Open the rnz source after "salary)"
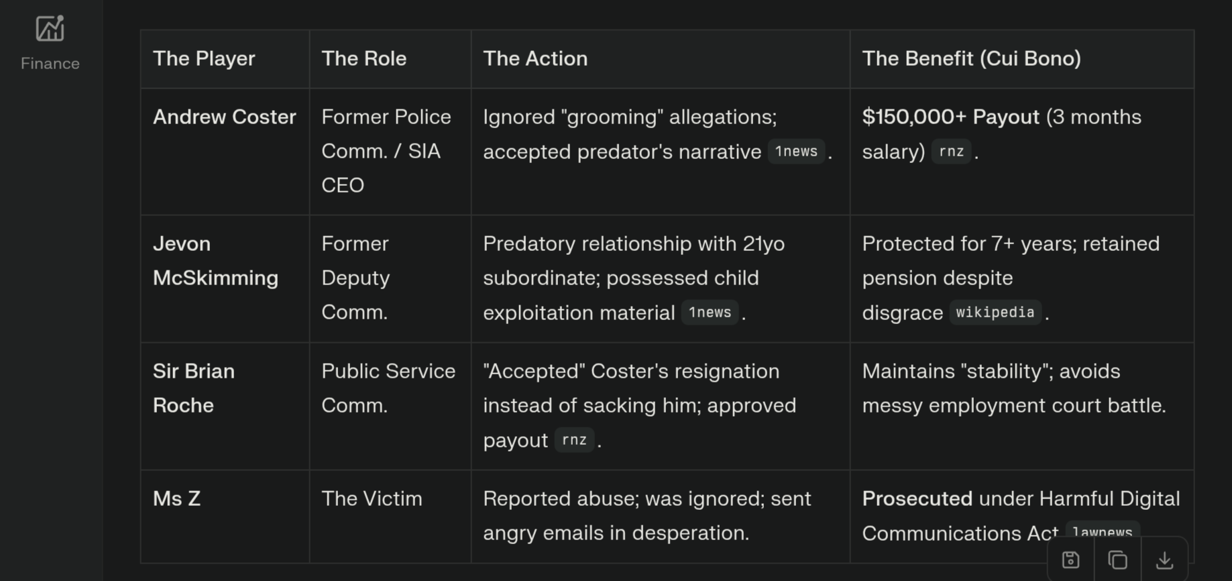Viewport: 1232px width, 581px height. 951,152
